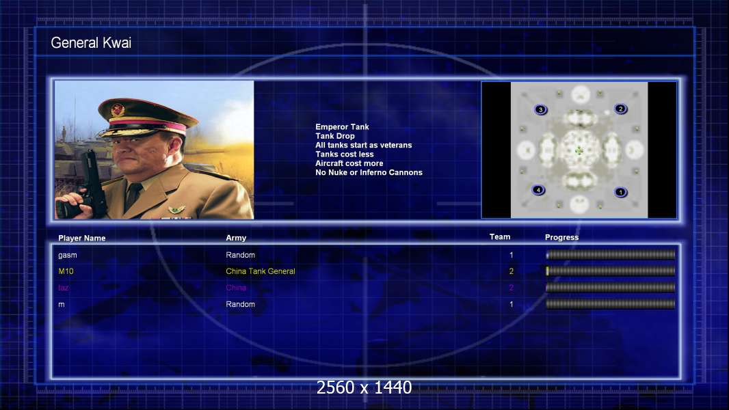Click 'All tanks start as veterans' text
Viewport: 729px width, 410px height.
(364, 145)
